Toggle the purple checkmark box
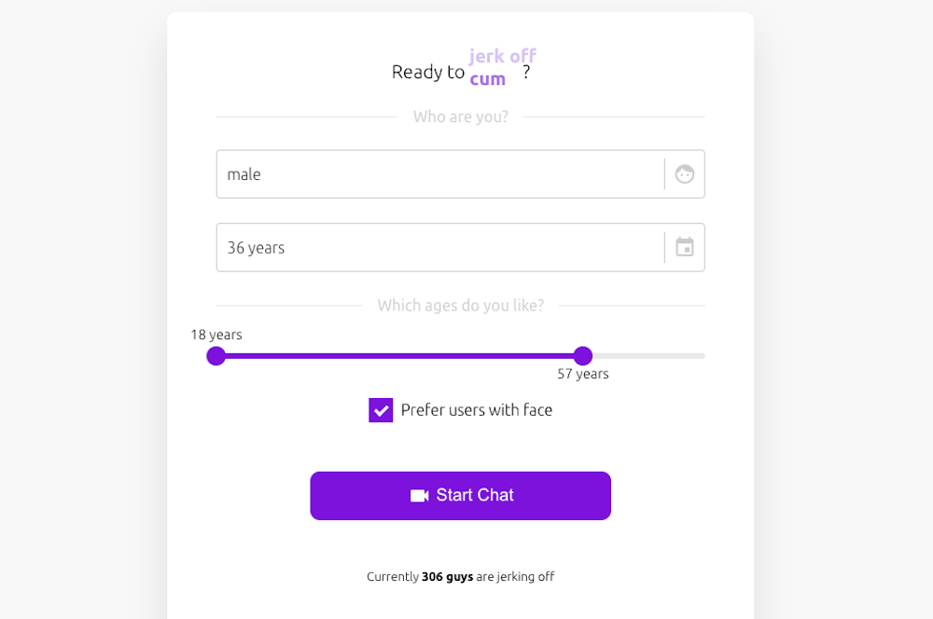The height and width of the screenshot is (619, 933). click(381, 410)
